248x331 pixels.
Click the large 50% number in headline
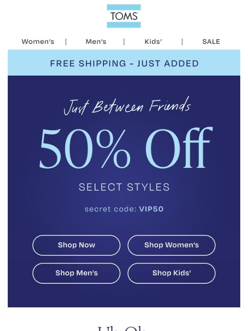tap(84, 148)
